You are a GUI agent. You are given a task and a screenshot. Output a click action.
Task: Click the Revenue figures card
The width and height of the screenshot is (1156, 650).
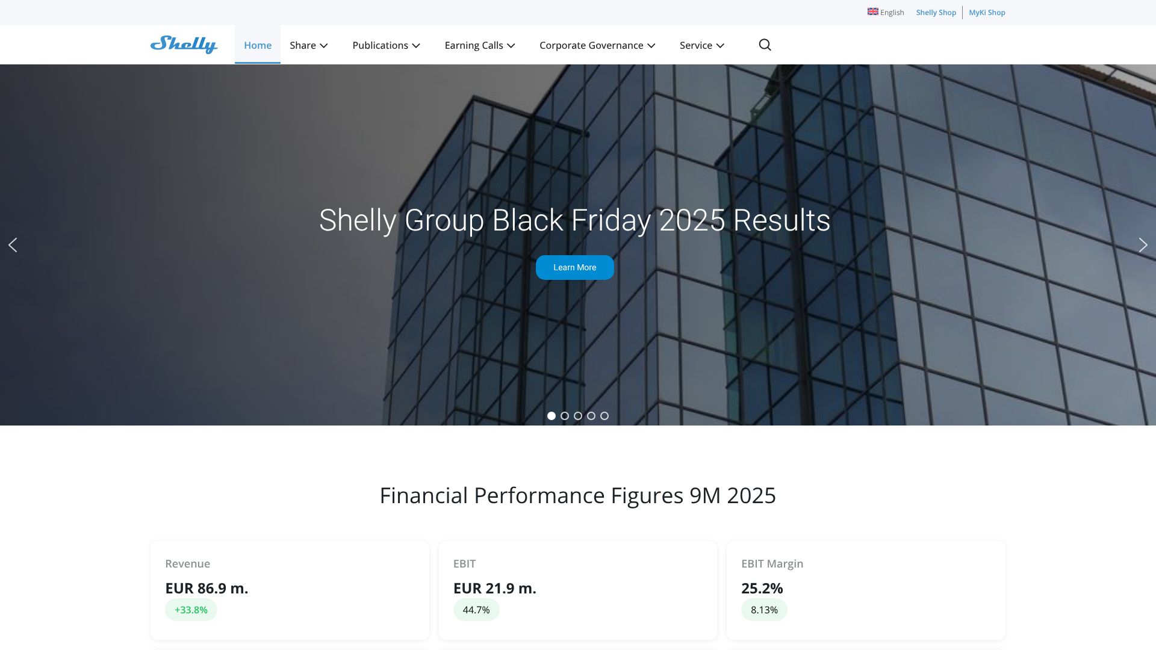click(x=290, y=590)
